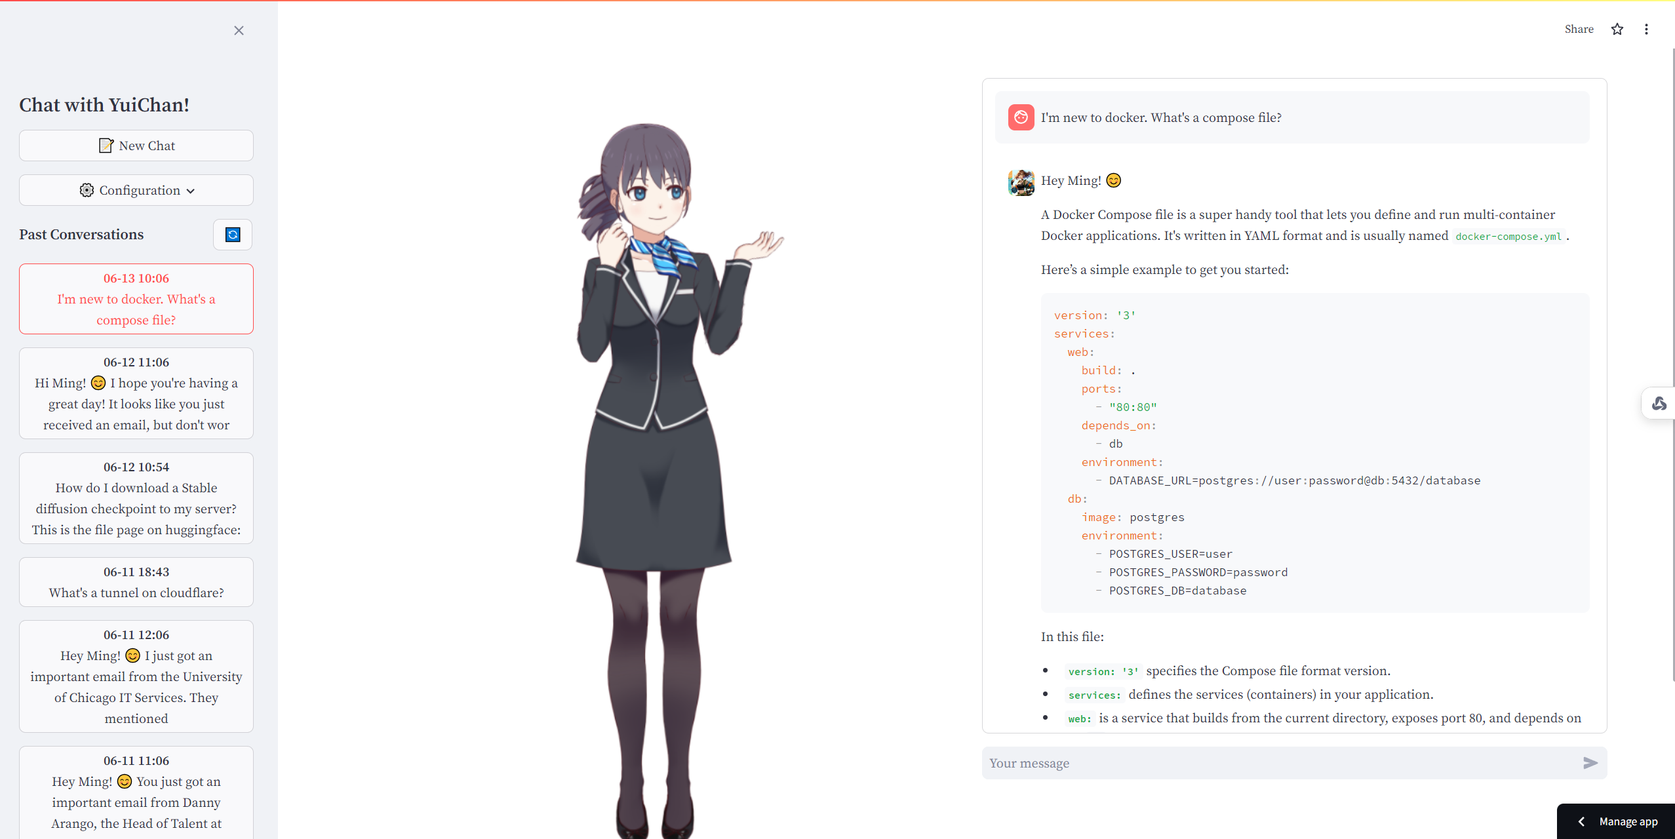
Task: Click the star/favorite icon at top
Action: 1617,29
